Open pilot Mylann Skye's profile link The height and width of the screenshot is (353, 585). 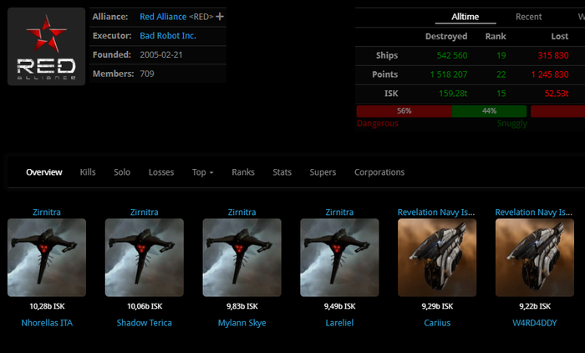coord(242,323)
